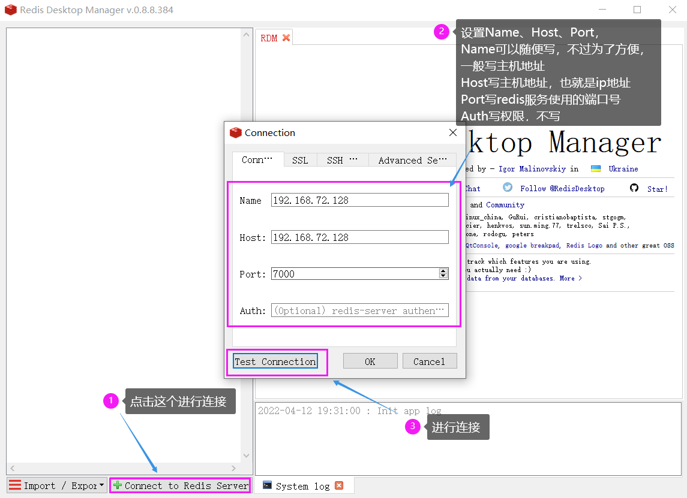The height and width of the screenshot is (498, 687).
Task: Click the Redis Desktop Manager title bar logo
Action: pos(11,10)
